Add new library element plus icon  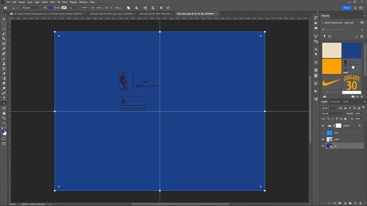tap(357, 97)
